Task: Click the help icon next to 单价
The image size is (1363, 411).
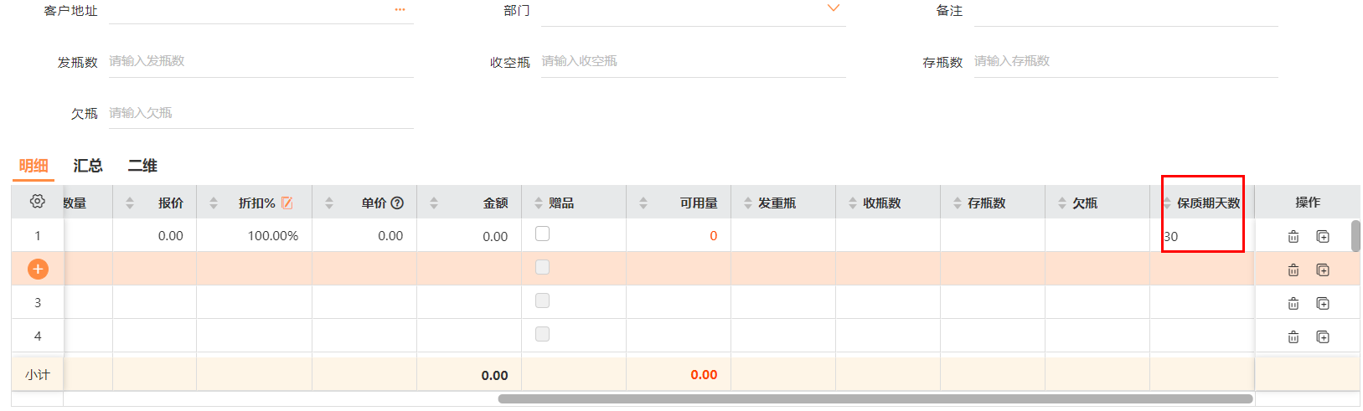Action: click(x=397, y=203)
